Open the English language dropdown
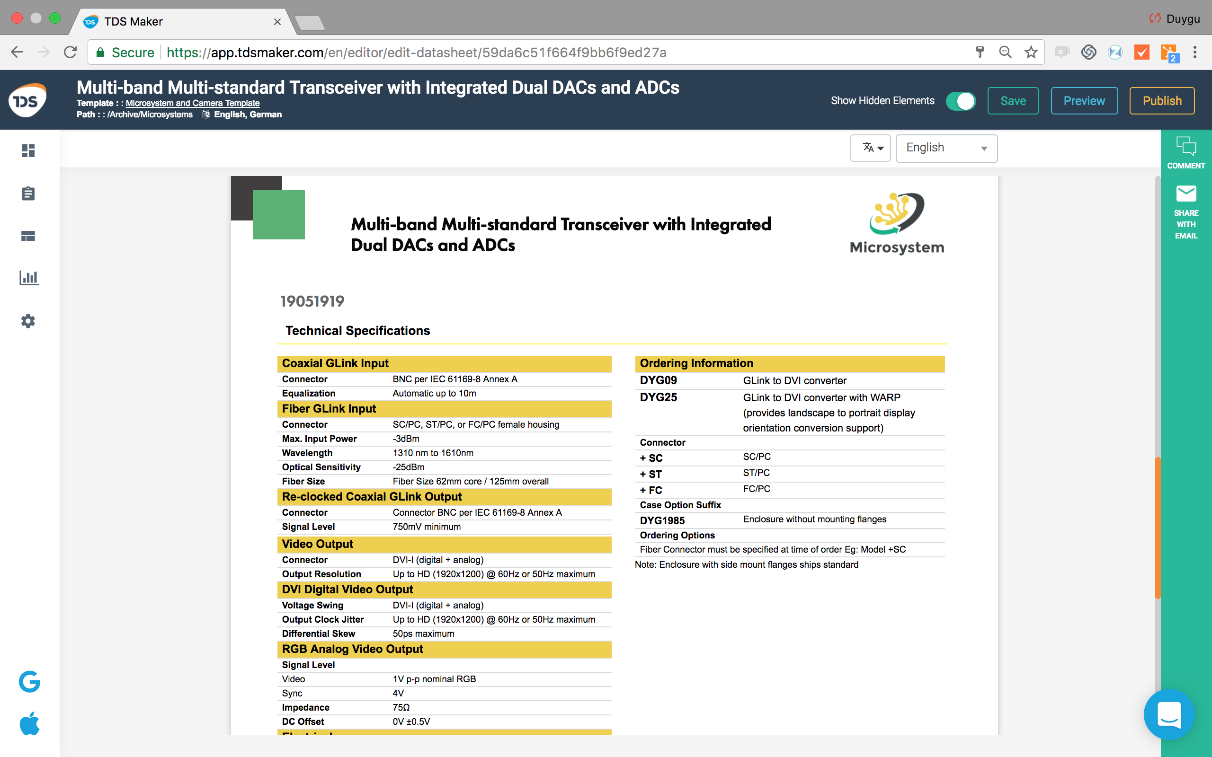Viewport: 1212px width, 757px height. click(945, 148)
